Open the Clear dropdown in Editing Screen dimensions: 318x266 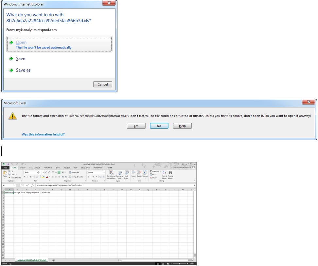point(153,178)
